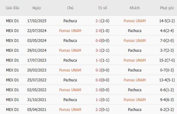This screenshot has height=114, width=177.
Task: Click the "Chủ" home team header
Action: pos(70,8)
